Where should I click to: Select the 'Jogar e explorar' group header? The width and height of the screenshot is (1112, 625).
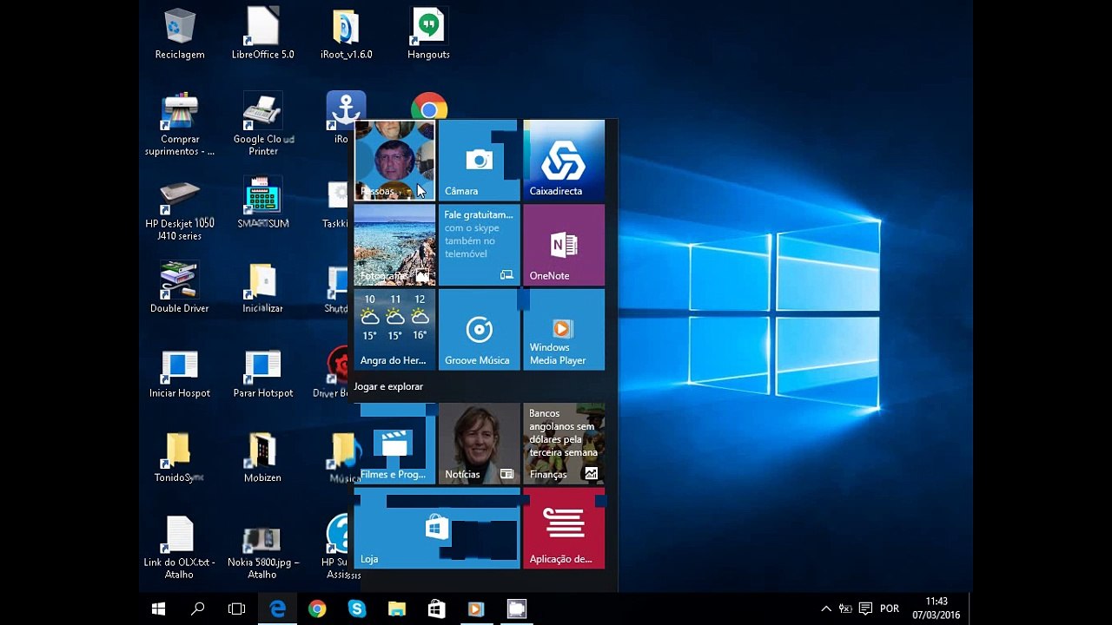point(388,386)
